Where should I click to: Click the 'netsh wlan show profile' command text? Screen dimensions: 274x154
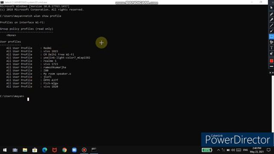coord(43,16)
